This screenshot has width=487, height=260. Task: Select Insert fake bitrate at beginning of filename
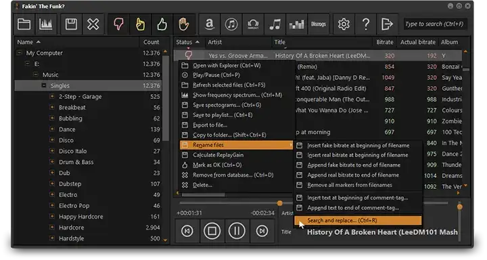click(358, 146)
